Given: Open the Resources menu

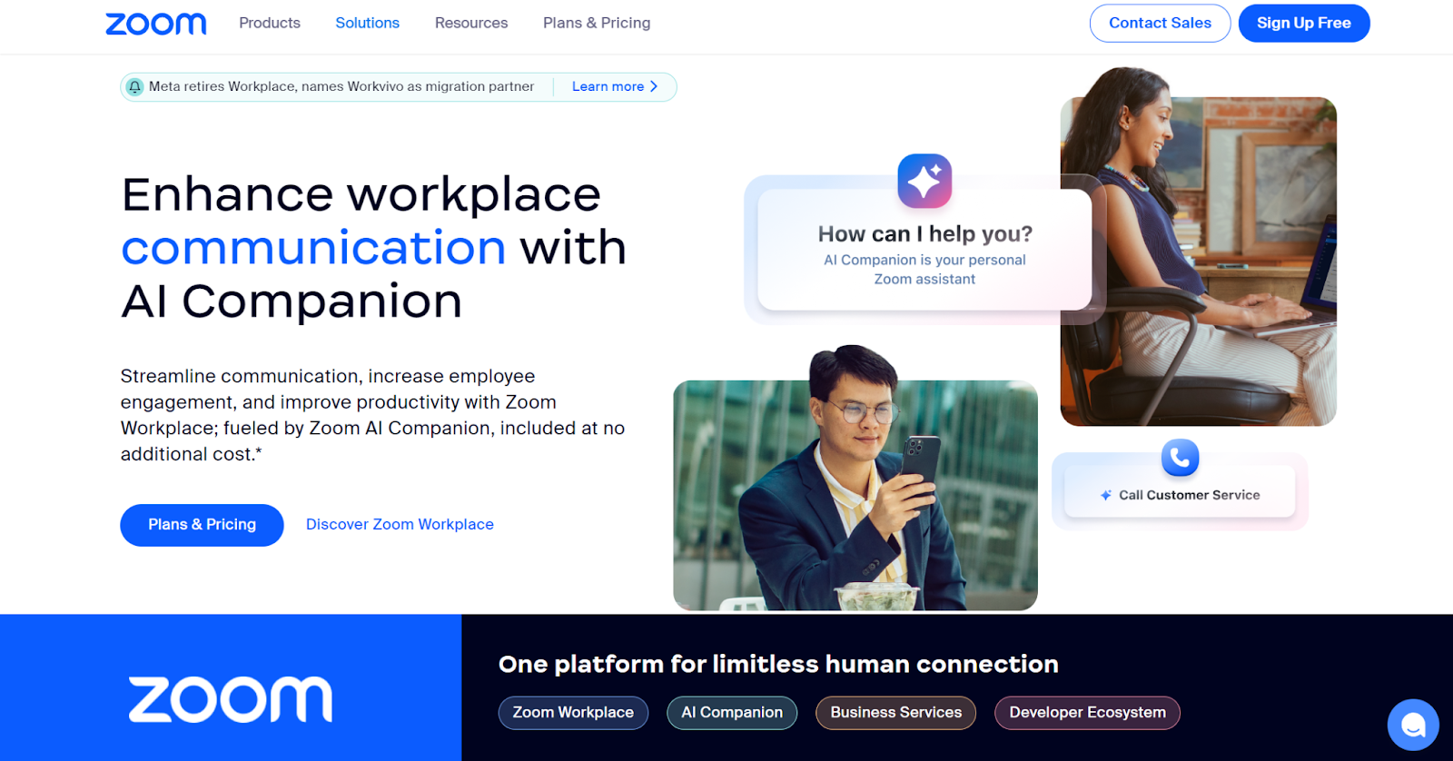Looking at the screenshot, I should [471, 23].
